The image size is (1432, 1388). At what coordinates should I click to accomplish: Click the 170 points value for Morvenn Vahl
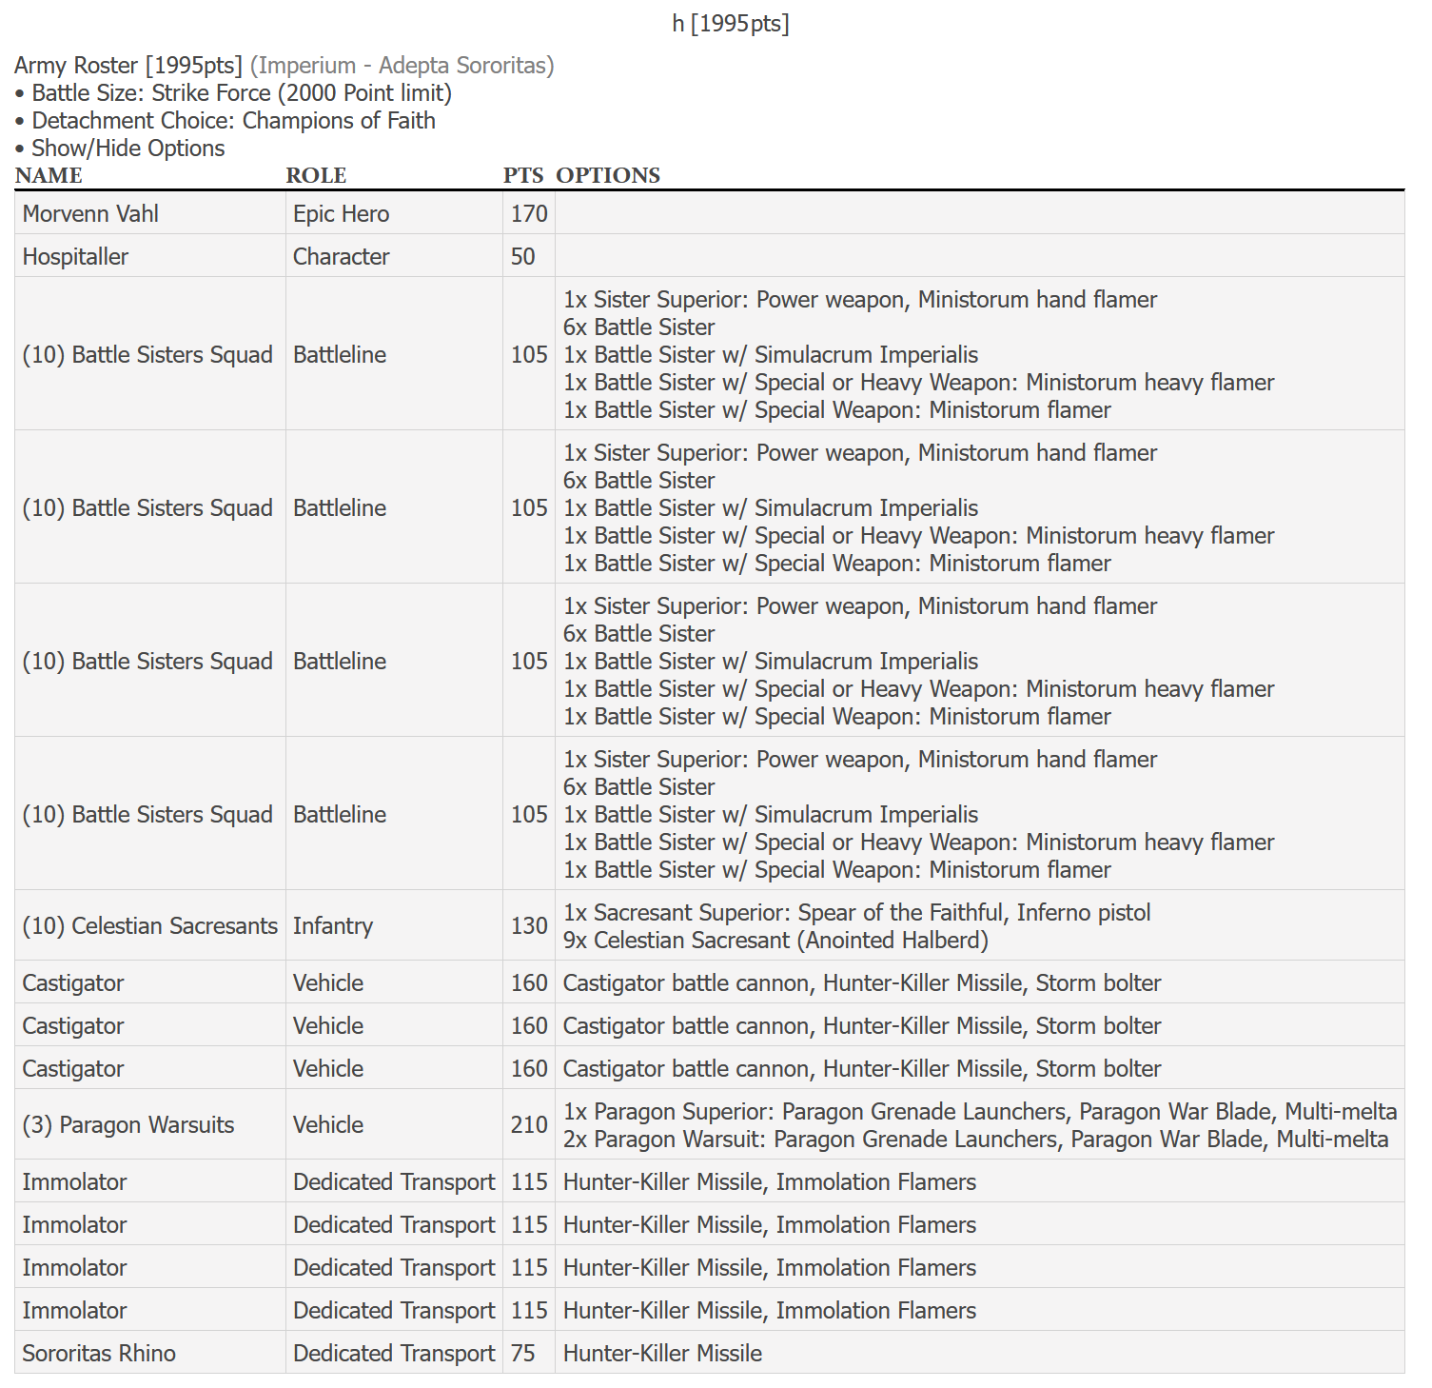tap(529, 214)
